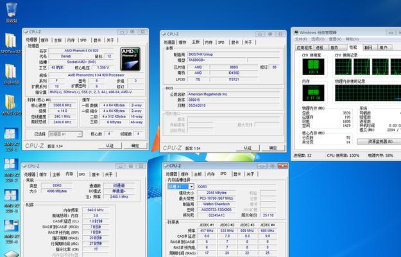
Task: Select 主板 tab in the memory CPU-Z window
Action: tap(56, 174)
